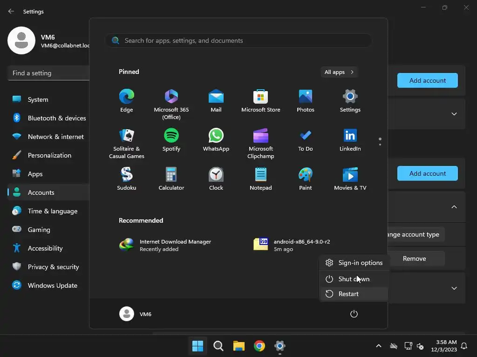Open the Paint app
Image resolution: width=477 pixels, height=357 pixels.
pyautogui.click(x=306, y=179)
